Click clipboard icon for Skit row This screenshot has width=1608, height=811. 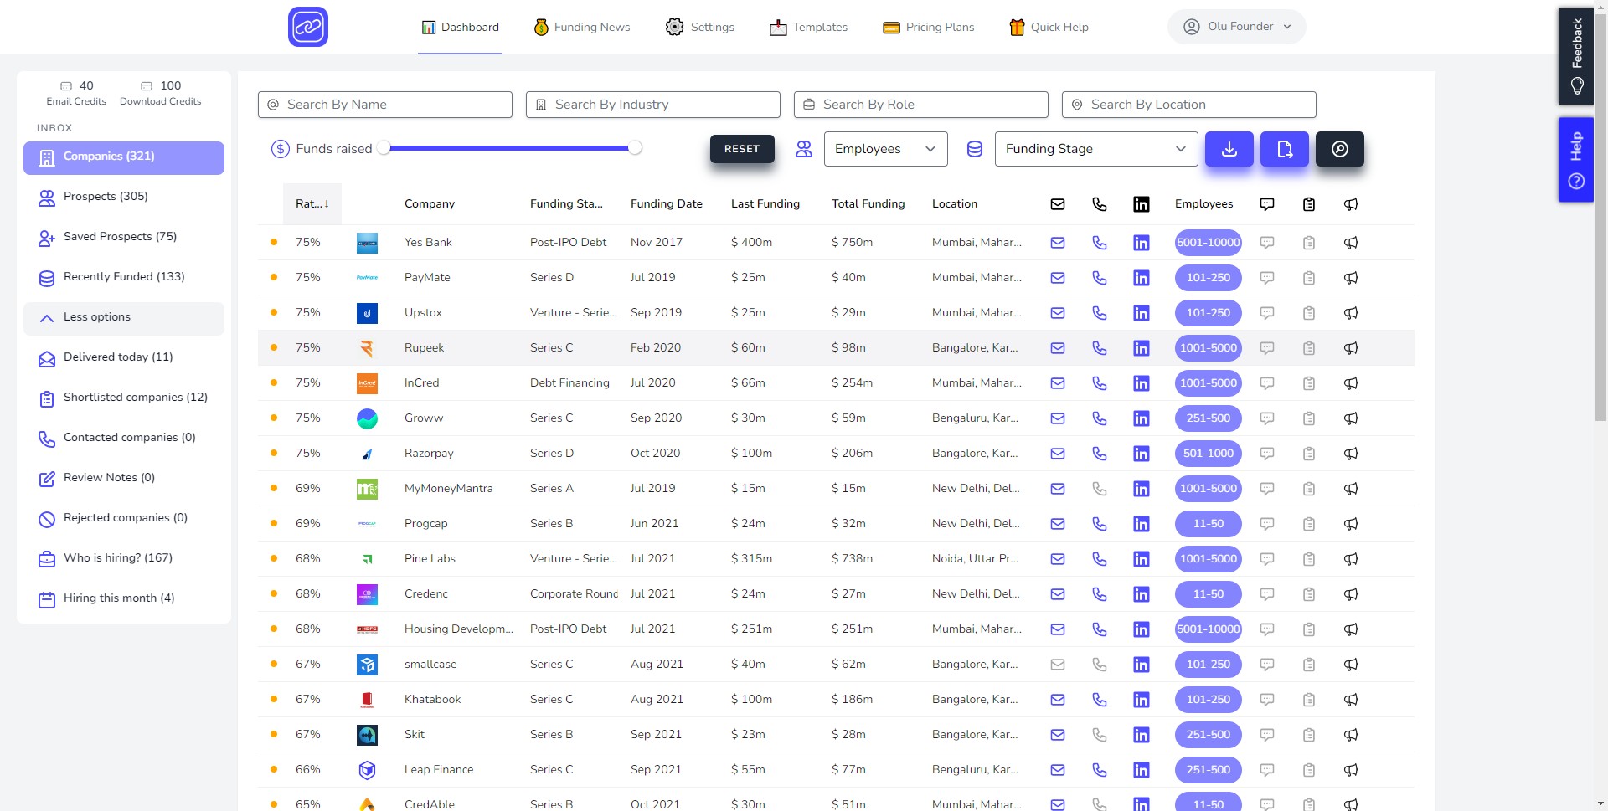point(1309,735)
